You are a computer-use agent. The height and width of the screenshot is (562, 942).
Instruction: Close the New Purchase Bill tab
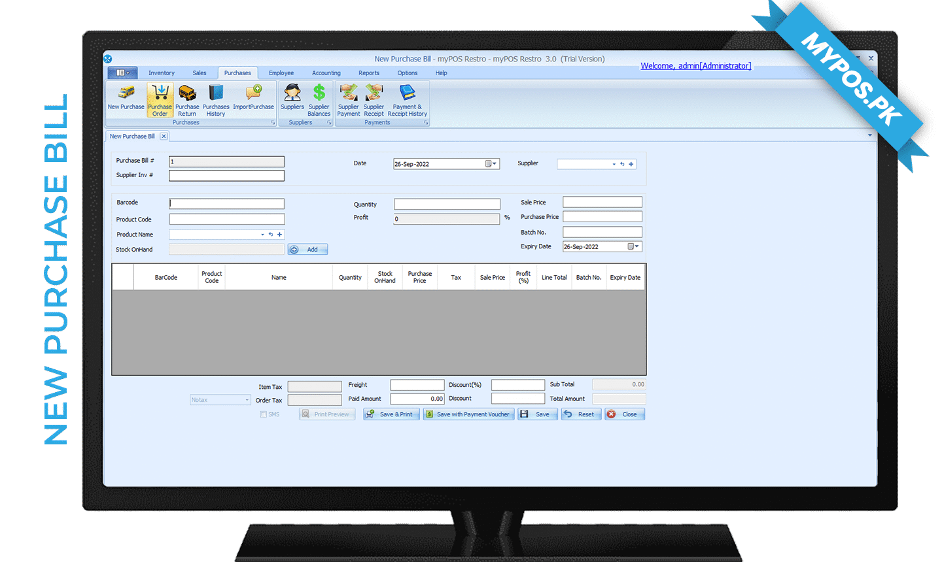pyautogui.click(x=164, y=137)
